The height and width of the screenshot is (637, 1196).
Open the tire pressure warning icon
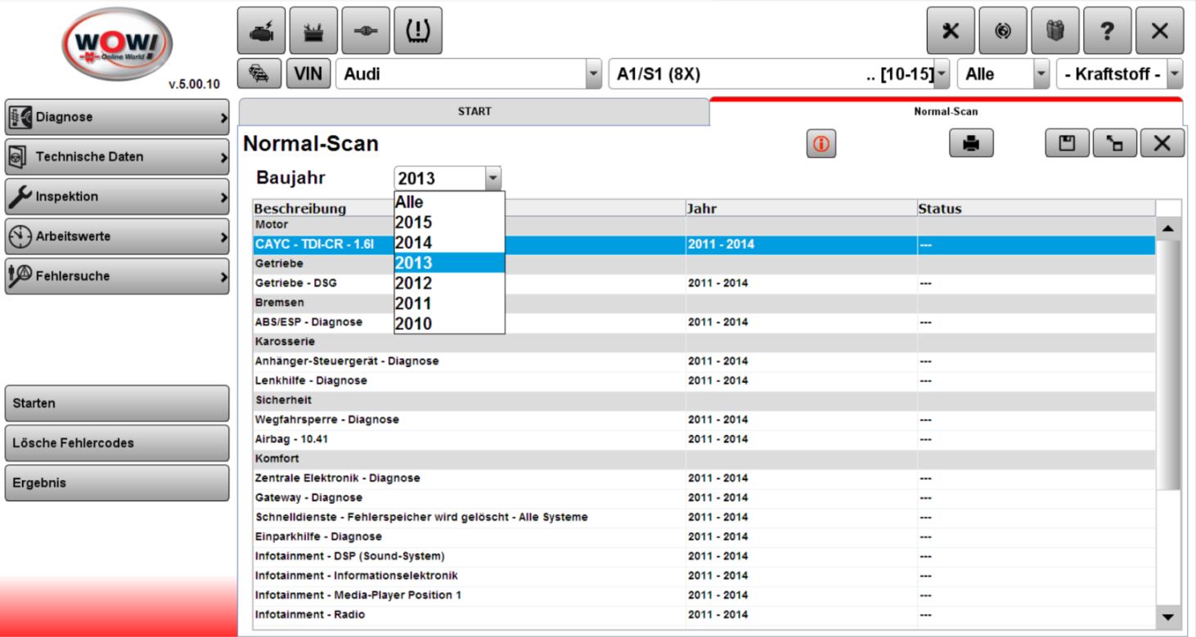pos(418,30)
